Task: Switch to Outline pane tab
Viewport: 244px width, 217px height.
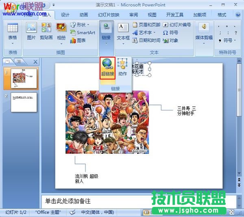Action: (19, 62)
